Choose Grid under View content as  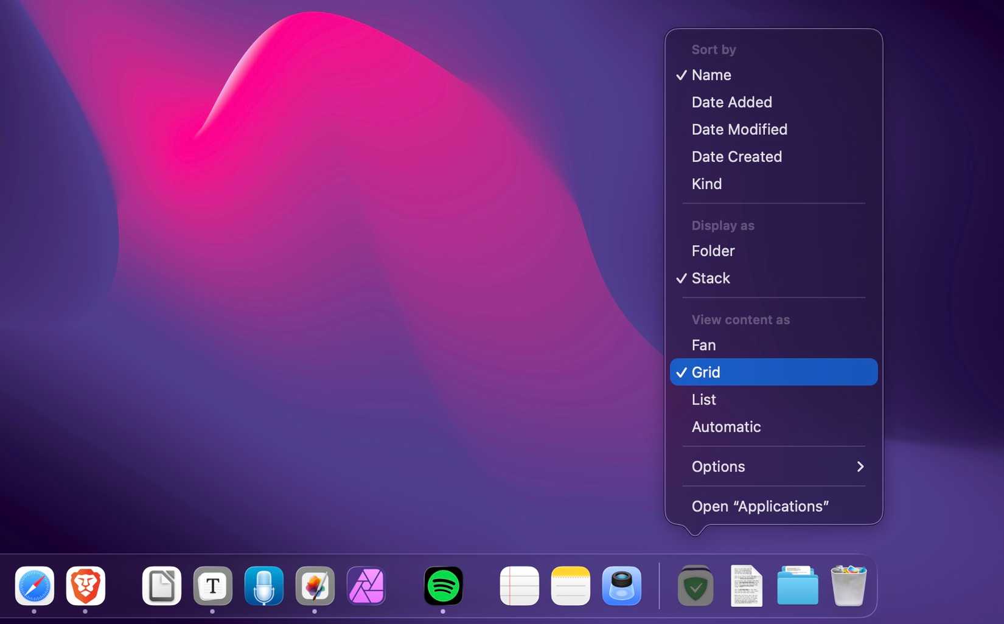pos(706,372)
